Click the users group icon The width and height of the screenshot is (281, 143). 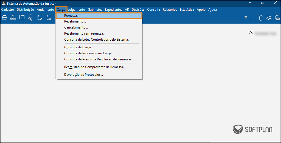269,18
